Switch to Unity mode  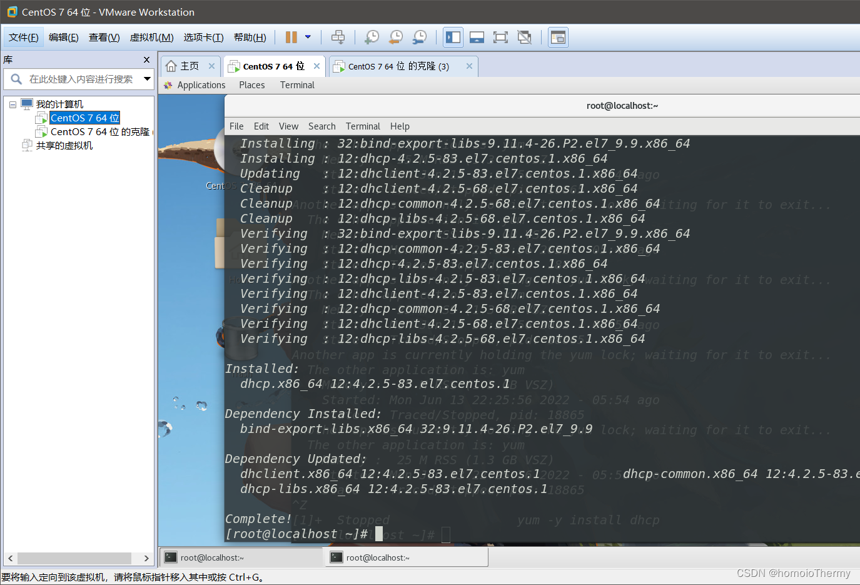tap(524, 38)
